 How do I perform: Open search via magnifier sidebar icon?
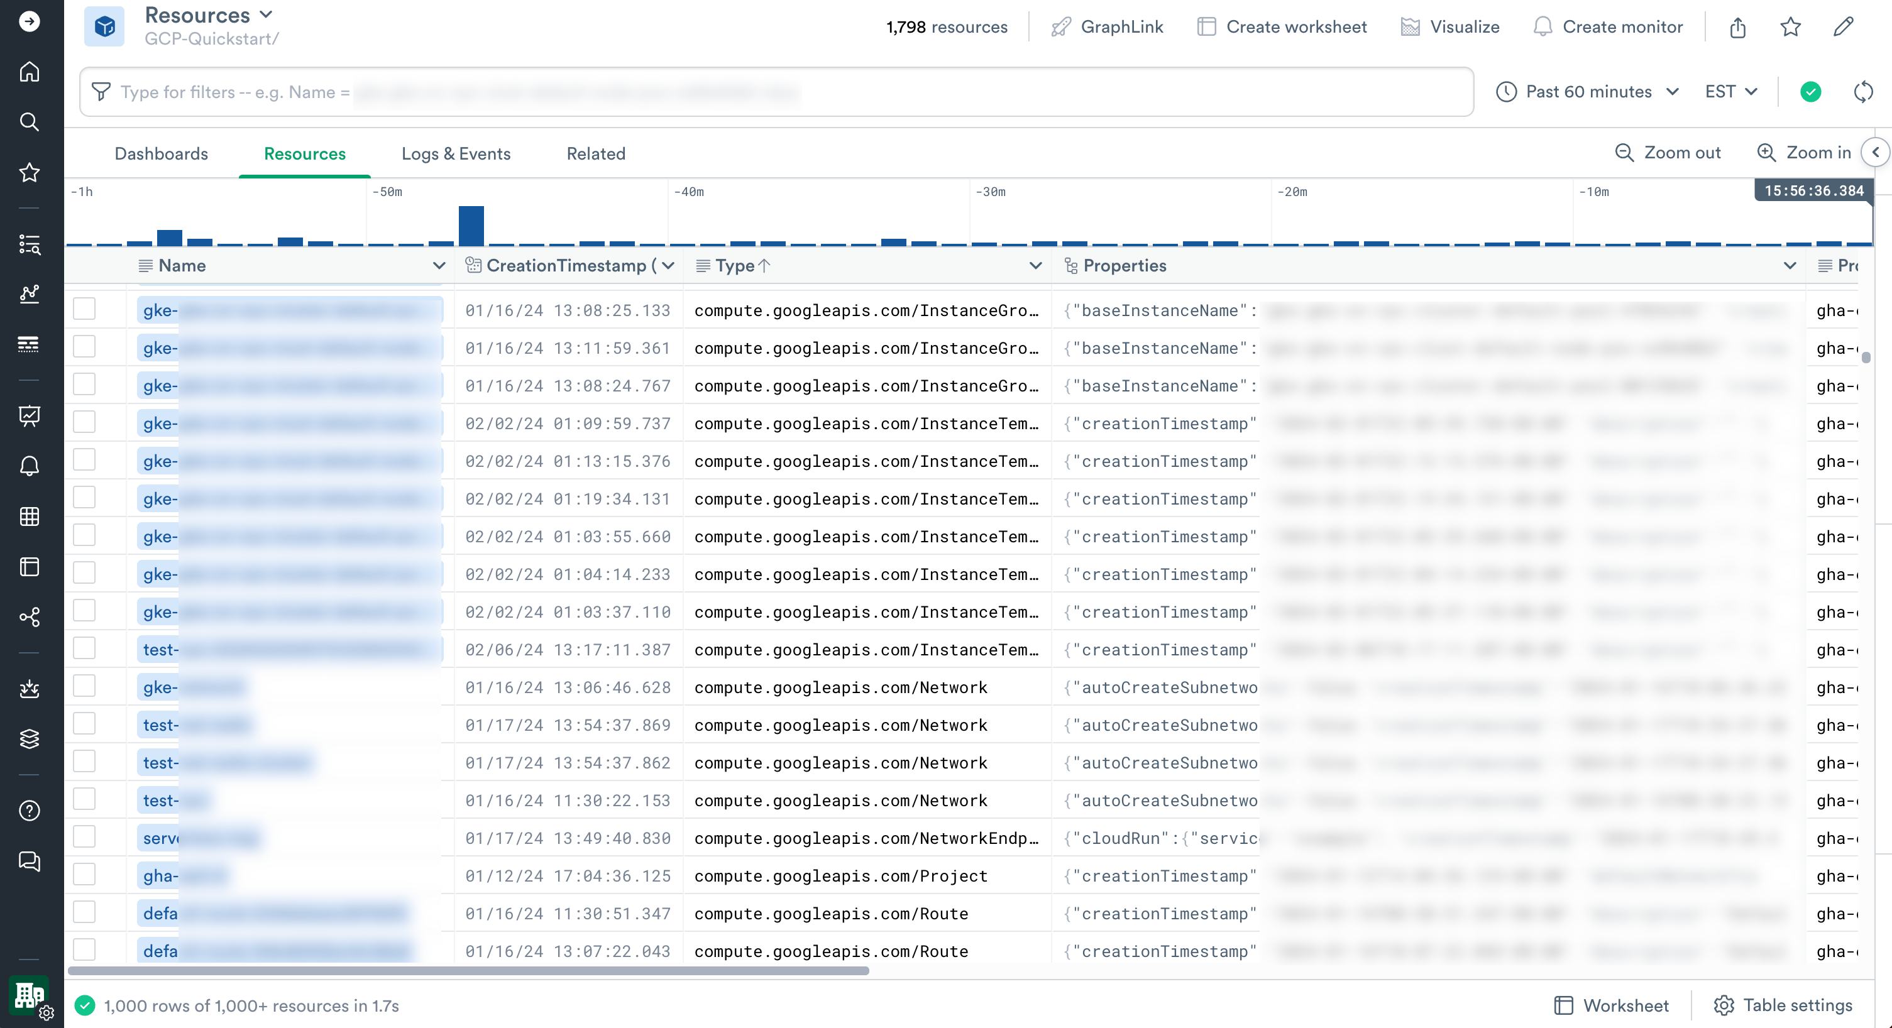(30, 122)
